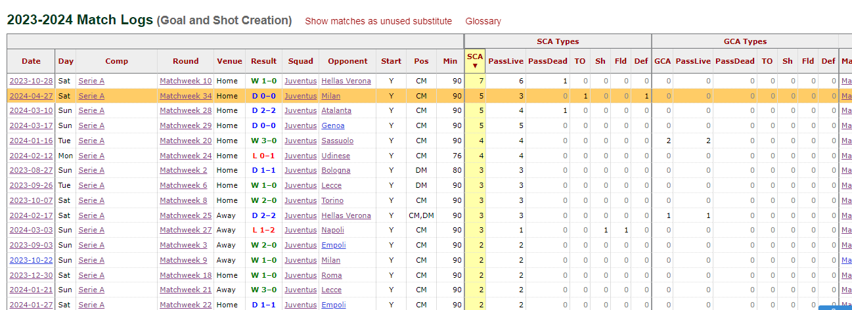Image resolution: width=852 pixels, height=310 pixels.
Task: Open the Juventus squad link in the Sassuolo row
Action: point(300,141)
